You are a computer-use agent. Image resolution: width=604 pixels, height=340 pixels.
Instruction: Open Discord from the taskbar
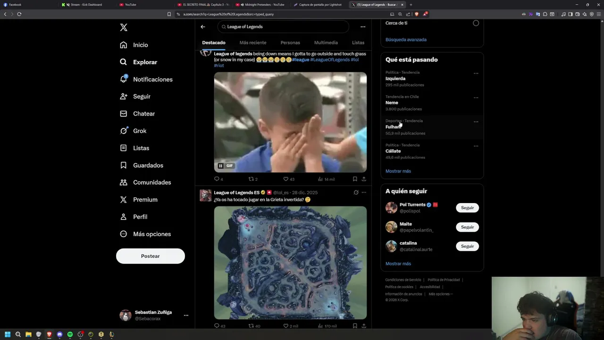[x=59, y=334]
